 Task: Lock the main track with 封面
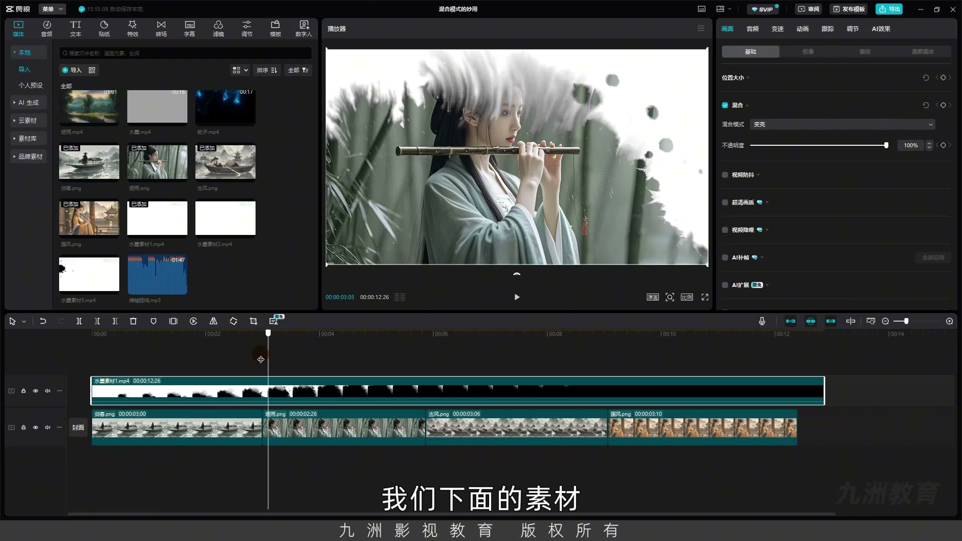coord(24,427)
